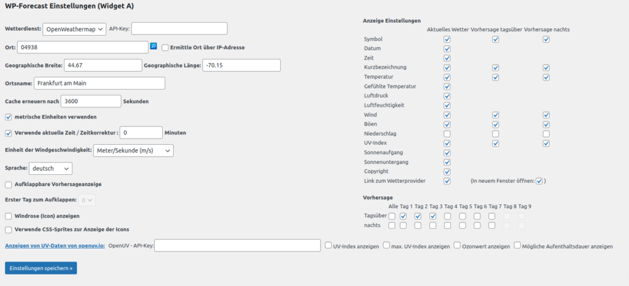Uncheck Temperatur for Vorhersage nachts
This screenshot has height=286, width=629.
click(x=546, y=77)
